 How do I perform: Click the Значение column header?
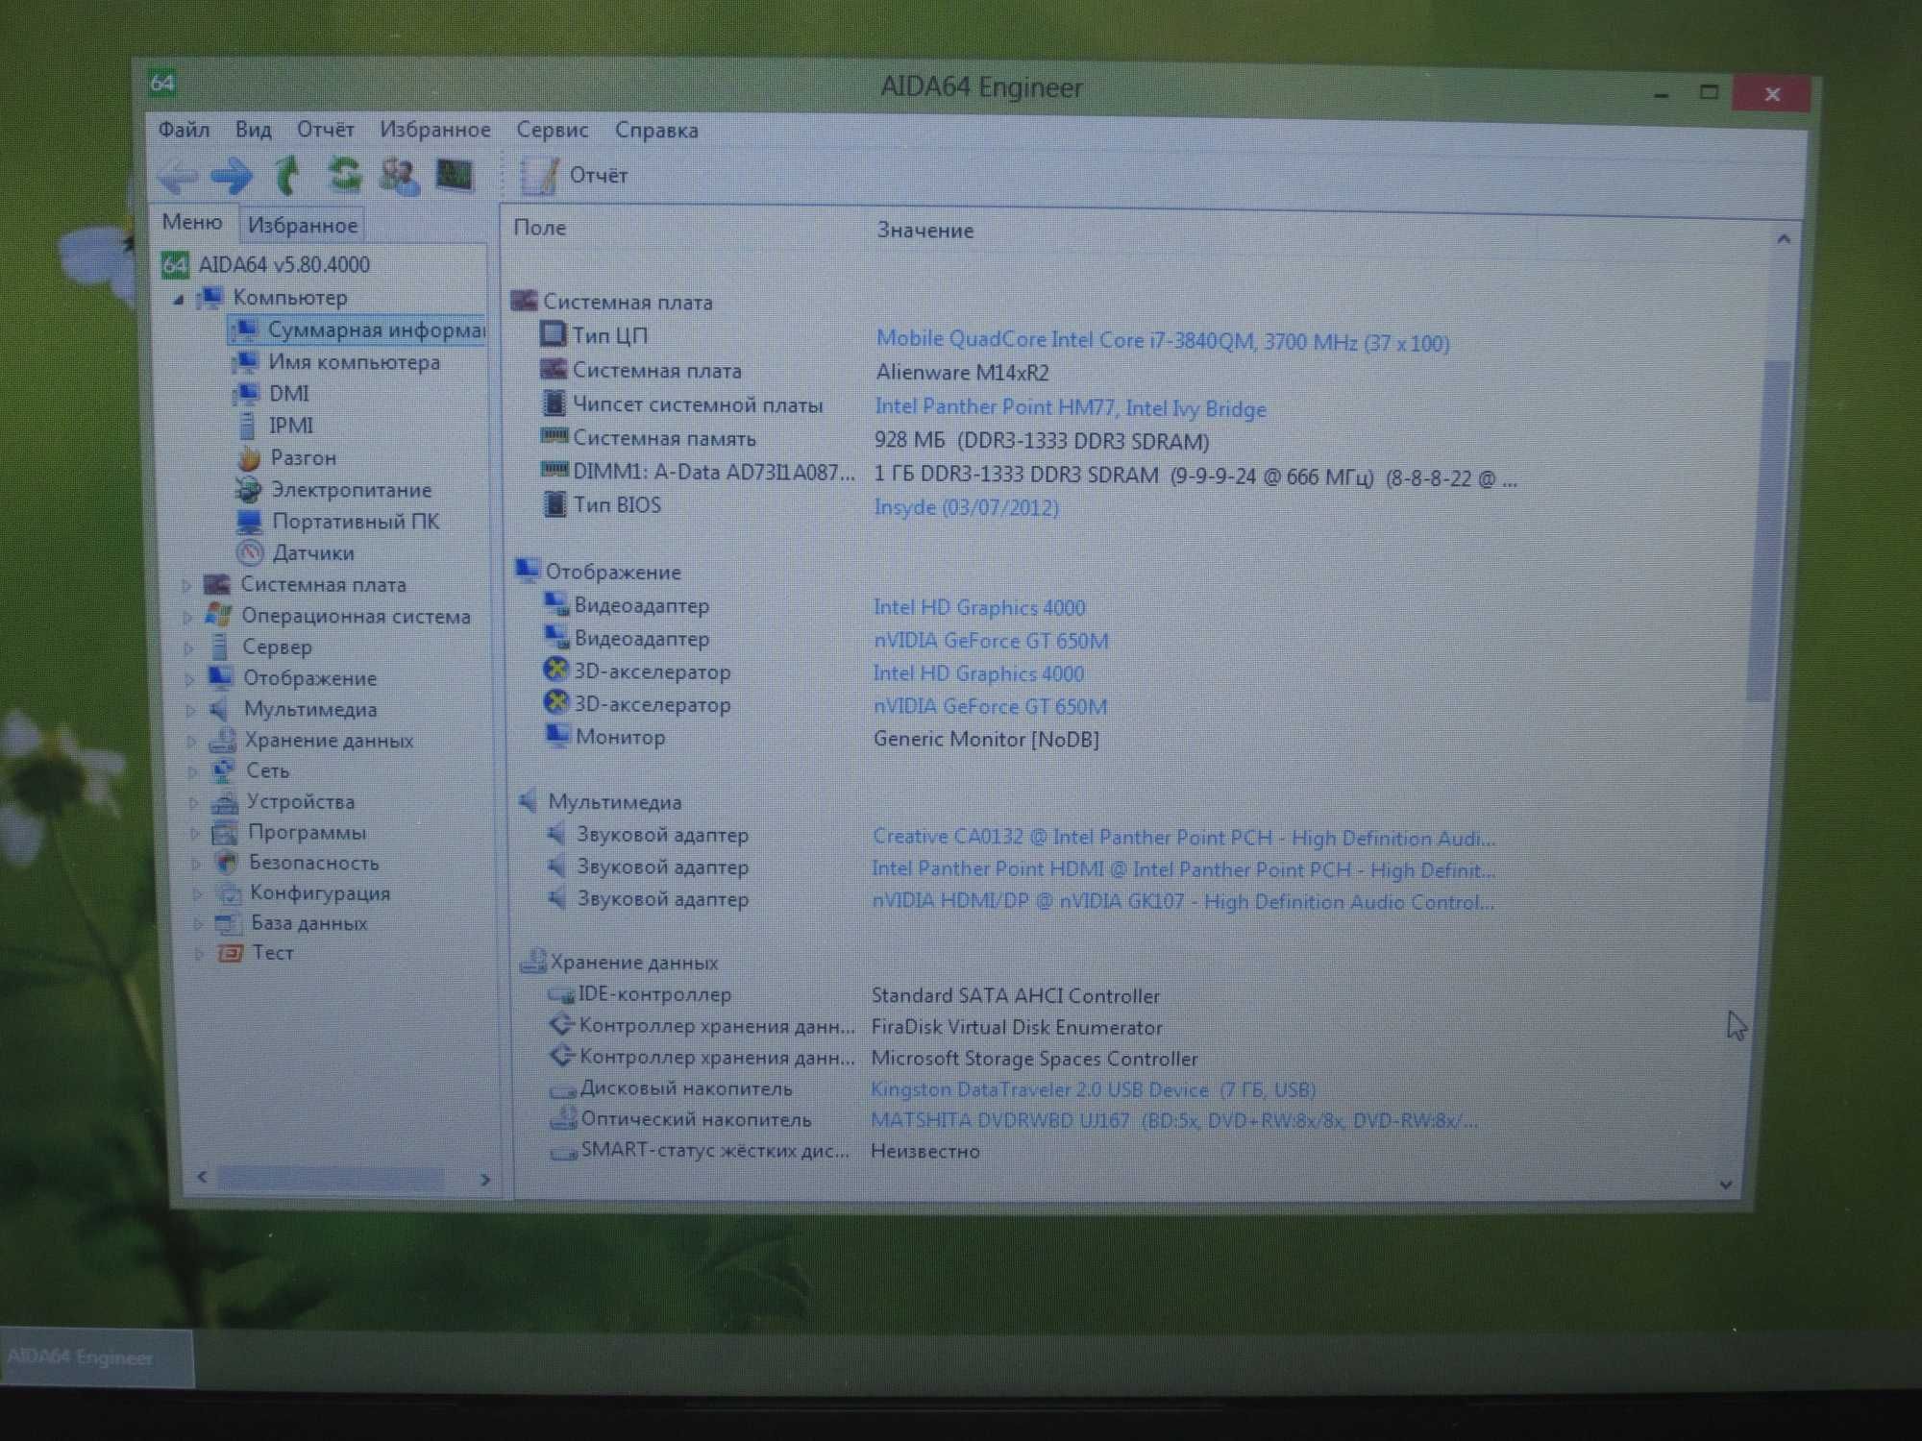924,231
